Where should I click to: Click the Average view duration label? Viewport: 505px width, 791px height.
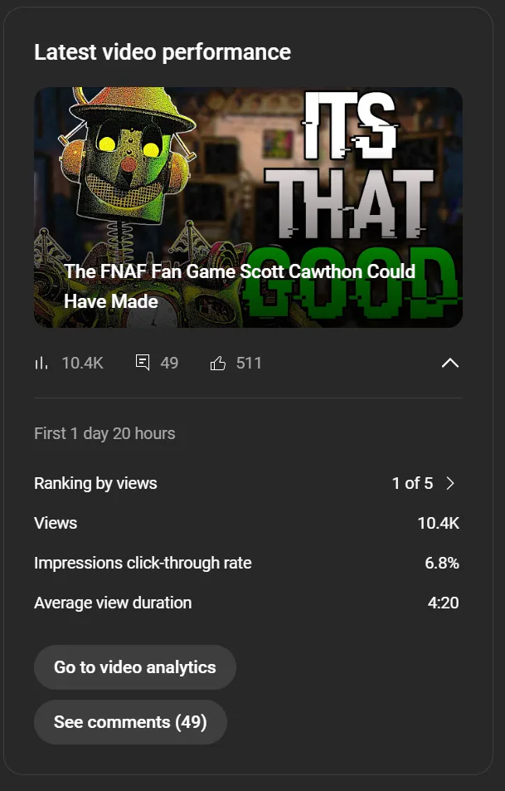coord(113,603)
